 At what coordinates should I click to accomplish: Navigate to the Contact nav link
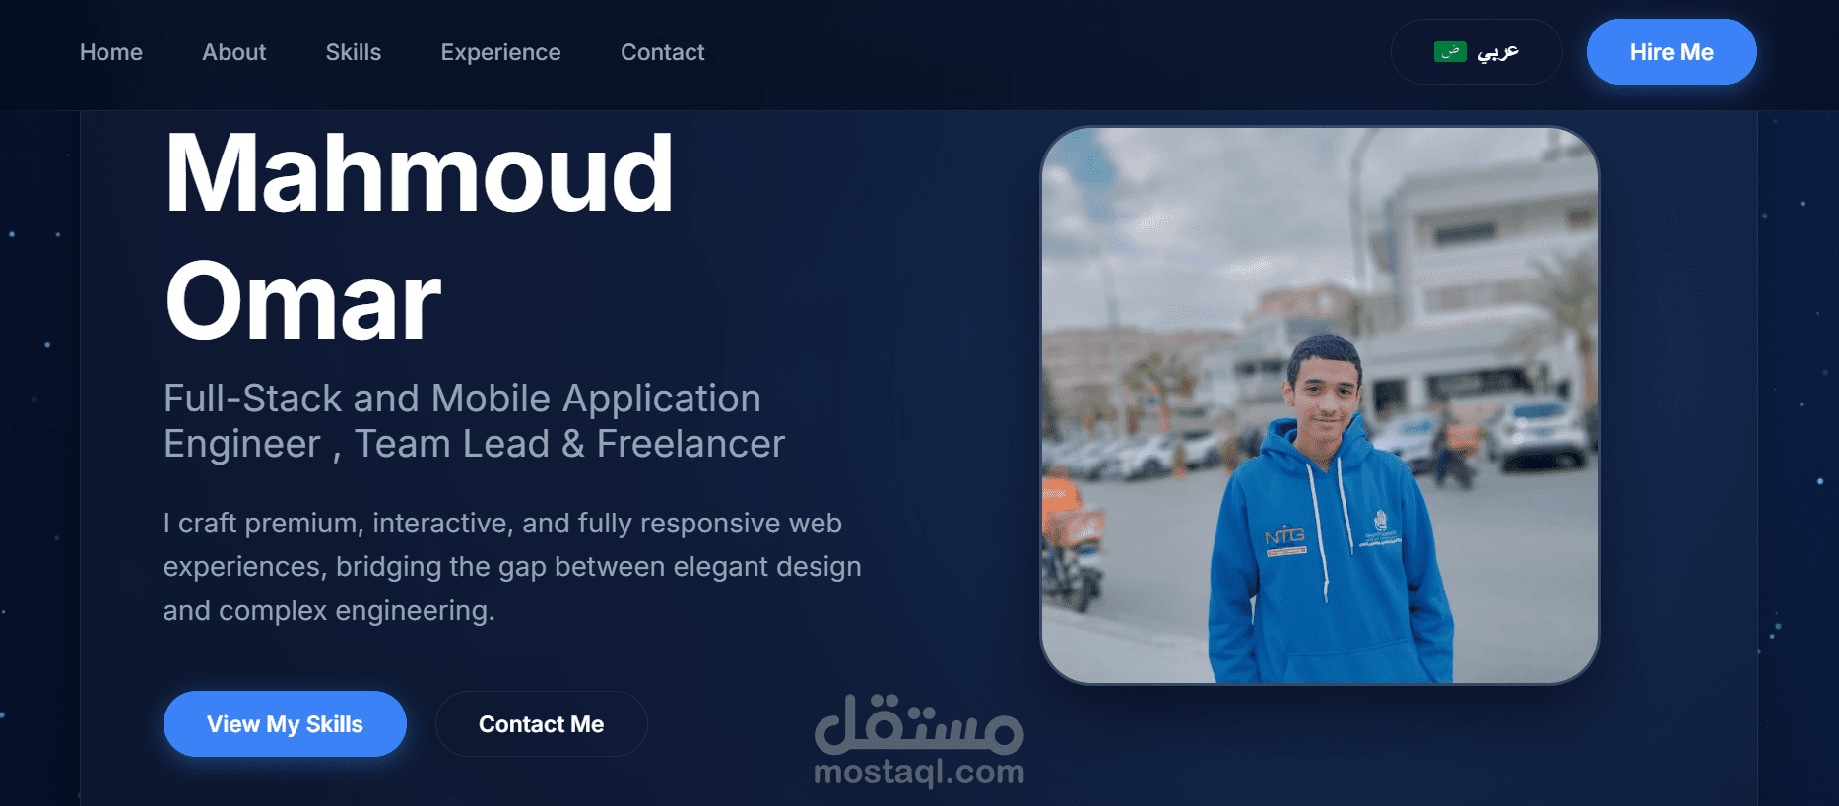663,52
